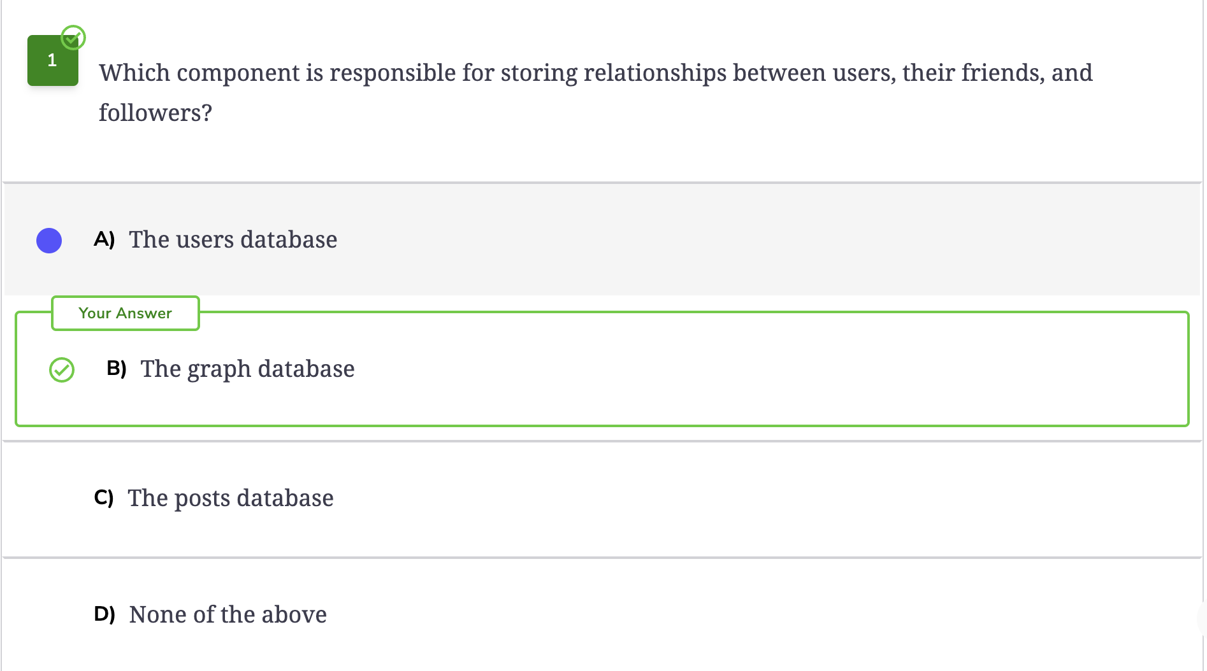
Task: Choose answer "The graph database"
Action: (247, 369)
